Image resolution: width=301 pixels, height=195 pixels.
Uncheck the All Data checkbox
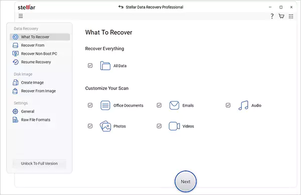click(90, 65)
